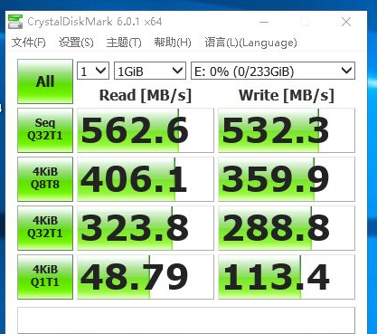This screenshot has height=334, width=377.
Task: Run all benchmarks with the All button
Action: 45,81
